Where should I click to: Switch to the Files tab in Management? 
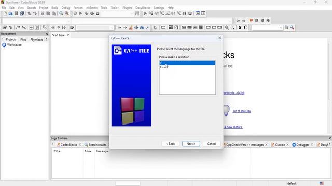click(23, 39)
